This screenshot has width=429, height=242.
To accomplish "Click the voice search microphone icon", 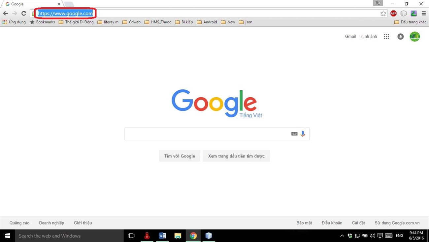I will coord(303,134).
